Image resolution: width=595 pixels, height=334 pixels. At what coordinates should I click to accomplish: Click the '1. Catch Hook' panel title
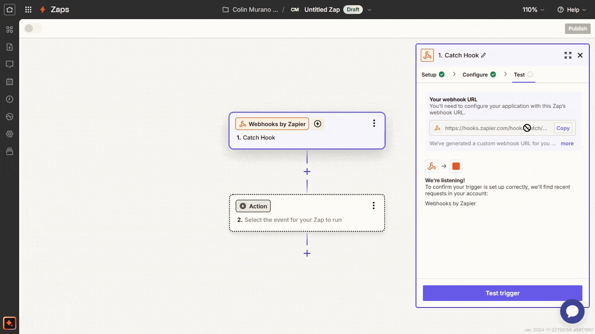click(x=458, y=55)
